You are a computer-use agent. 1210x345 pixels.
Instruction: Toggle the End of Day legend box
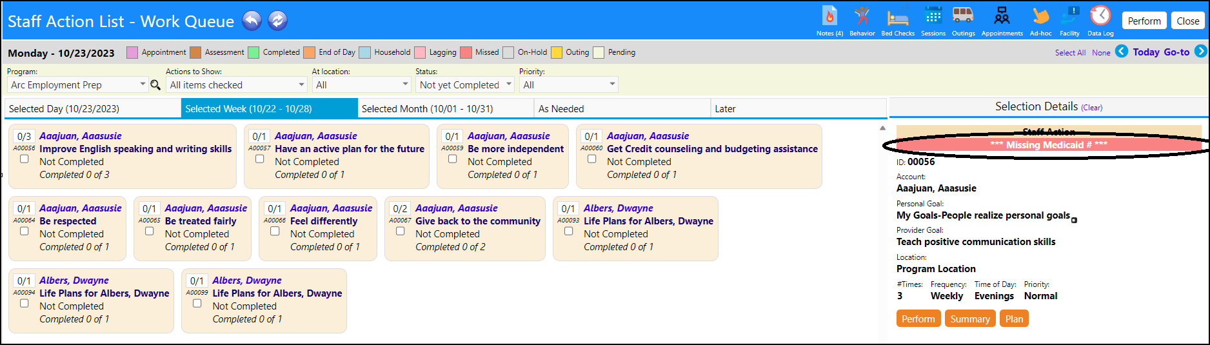310,52
